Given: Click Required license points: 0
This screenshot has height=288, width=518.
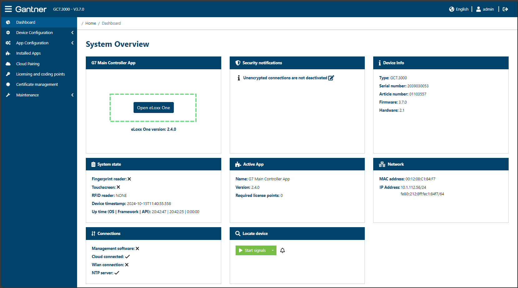Looking at the screenshot, I should pyautogui.click(x=259, y=195).
